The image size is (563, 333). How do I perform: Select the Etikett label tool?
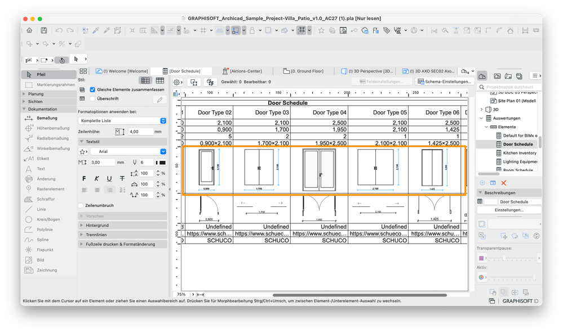tap(42, 159)
